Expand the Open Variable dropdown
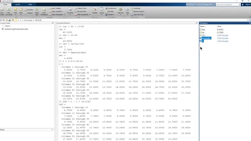251x141 pixels. click(56, 11)
